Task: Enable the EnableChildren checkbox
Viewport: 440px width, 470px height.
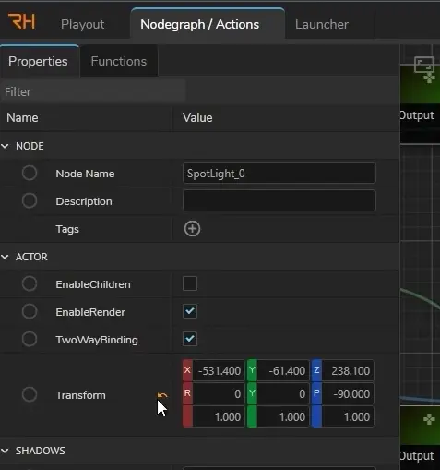Action: click(x=190, y=283)
